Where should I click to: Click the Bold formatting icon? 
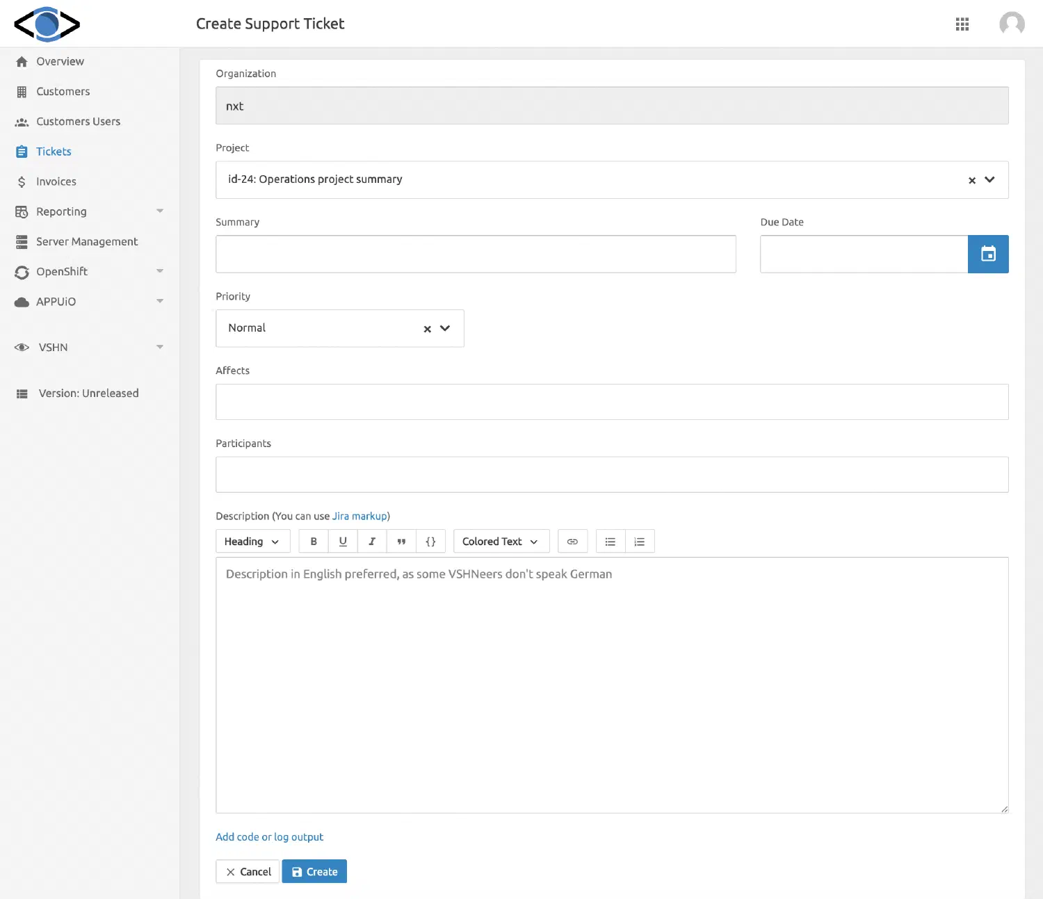click(314, 542)
